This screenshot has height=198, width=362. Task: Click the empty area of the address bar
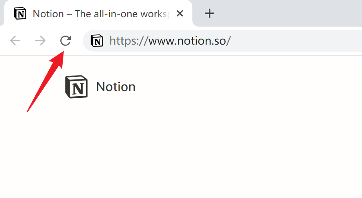(295, 41)
